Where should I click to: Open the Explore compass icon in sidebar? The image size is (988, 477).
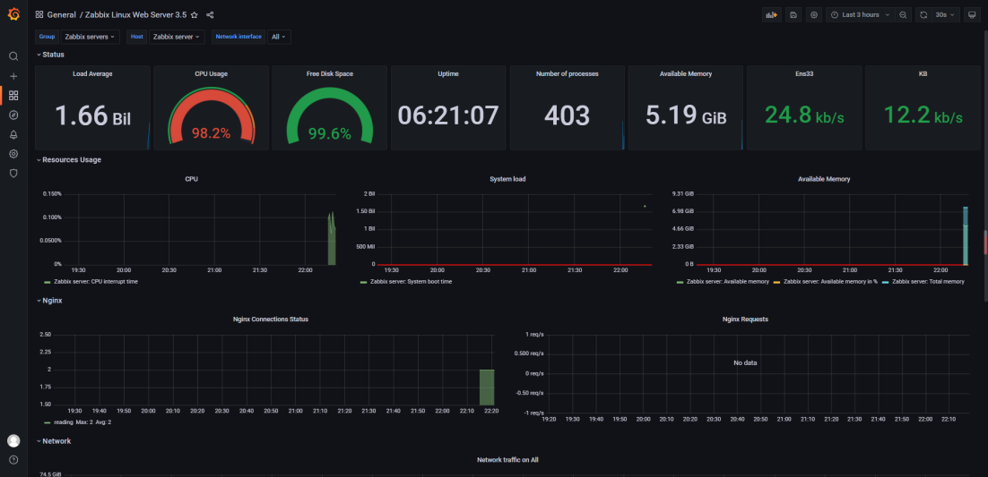point(13,115)
